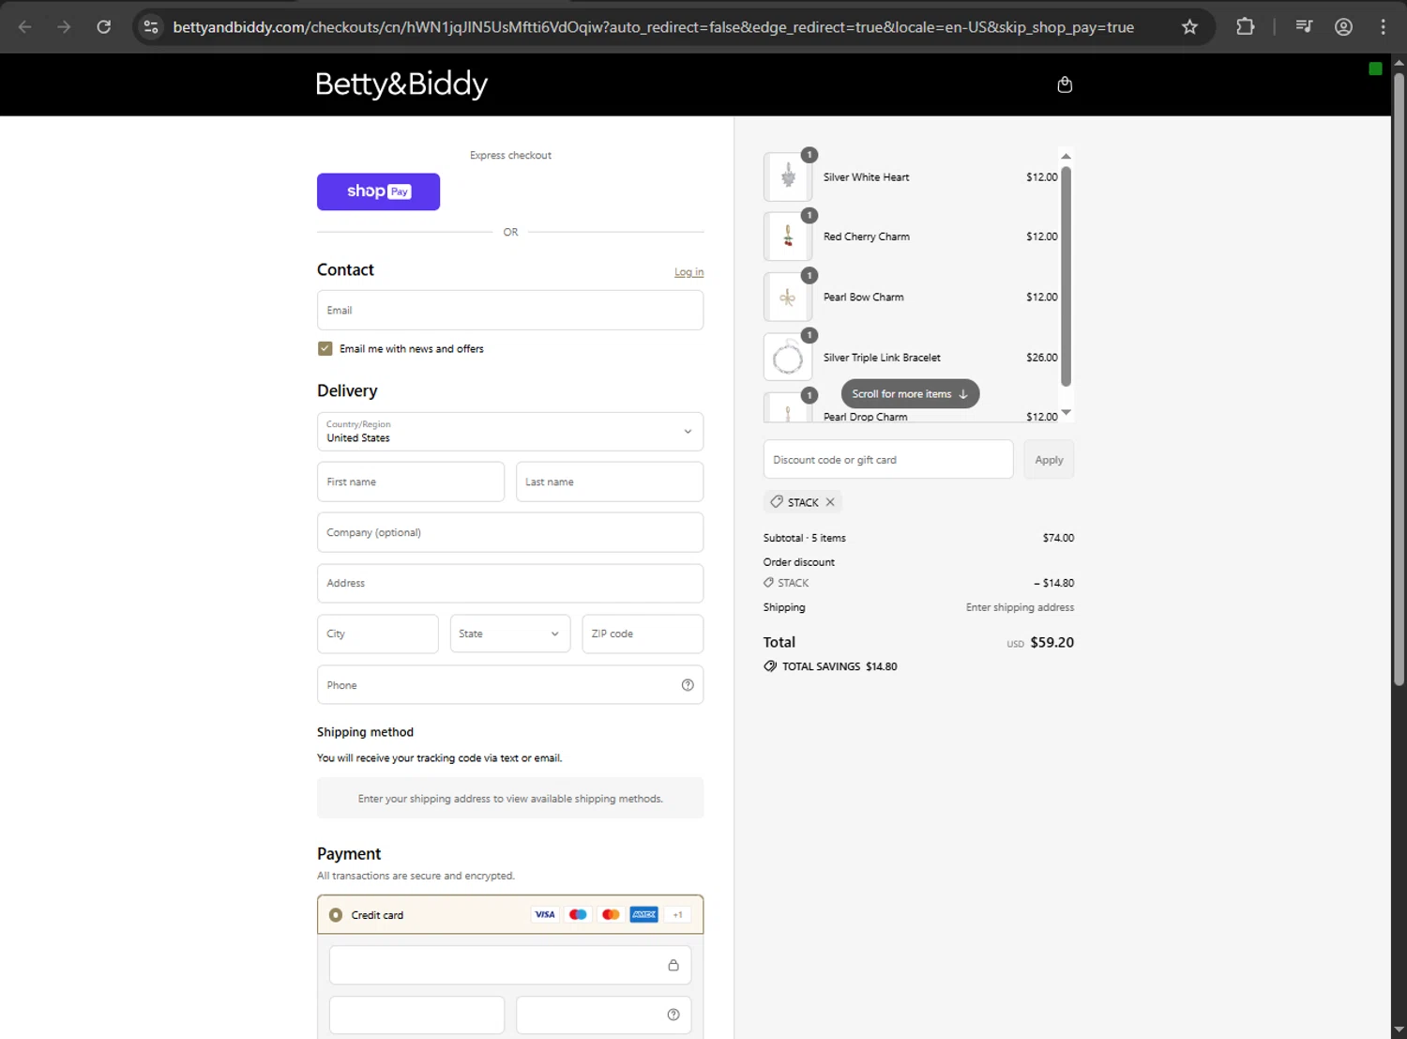The image size is (1407, 1039).
Task: Click the Total Savings tag icon
Action: point(770,666)
